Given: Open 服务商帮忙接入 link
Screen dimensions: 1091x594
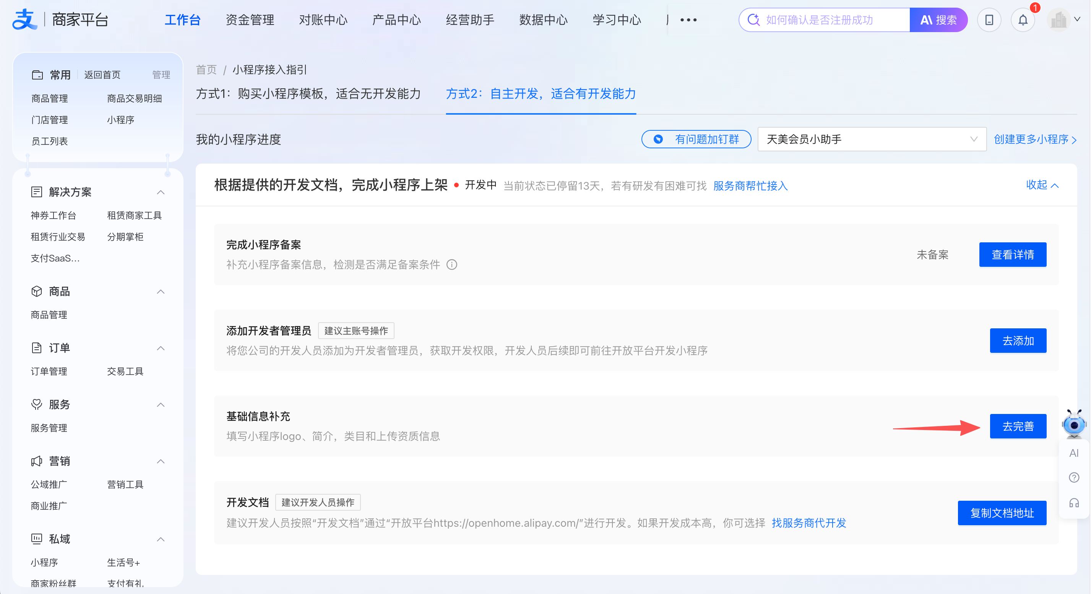Looking at the screenshot, I should click(750, 186).
